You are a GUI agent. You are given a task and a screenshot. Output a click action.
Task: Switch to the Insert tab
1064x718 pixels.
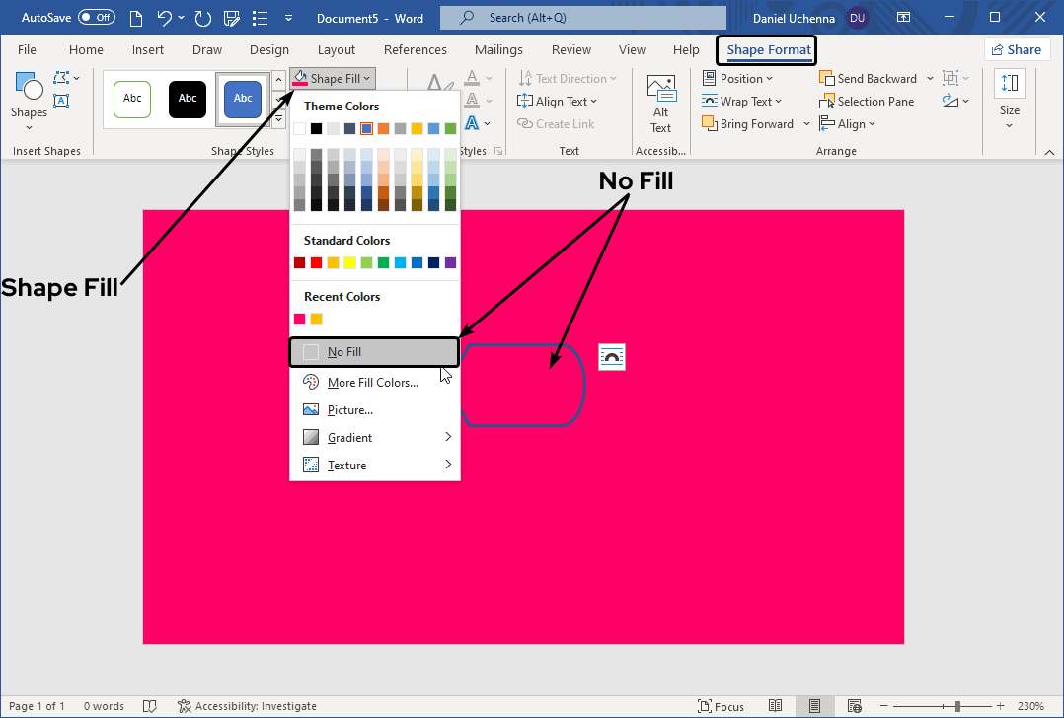click(148, 50)
